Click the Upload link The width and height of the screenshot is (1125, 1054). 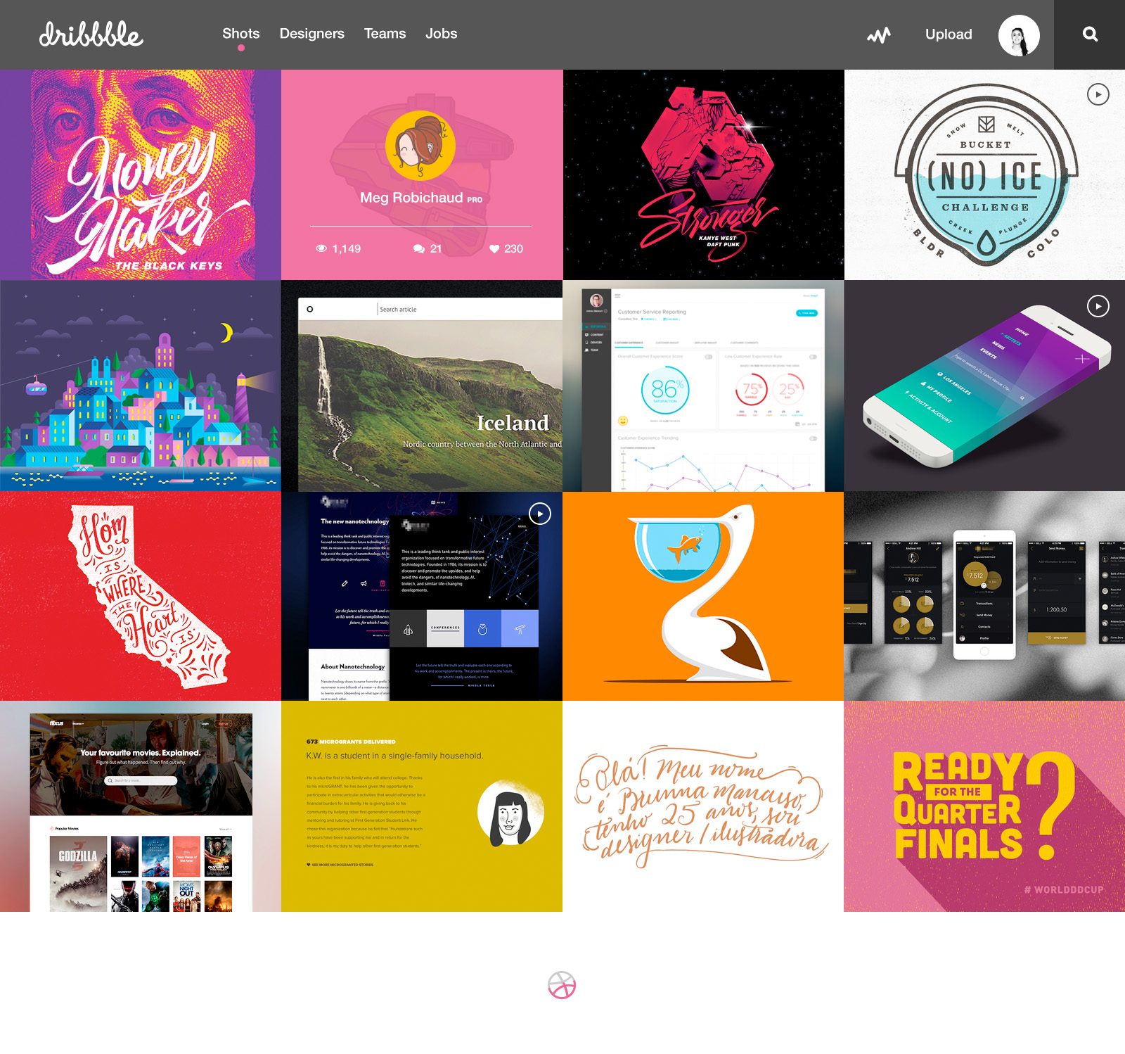pyautogui.click(x=949, y=34)
